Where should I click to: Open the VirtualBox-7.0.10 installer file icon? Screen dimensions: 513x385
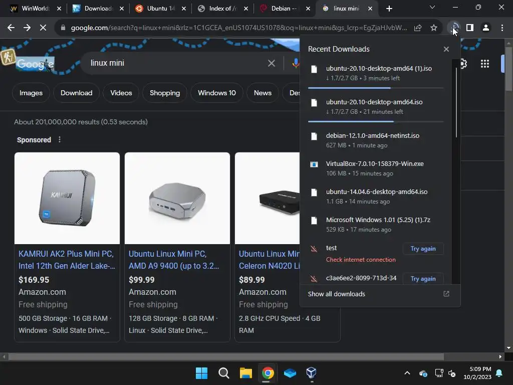pyautogui.click(x=314, y=164)
